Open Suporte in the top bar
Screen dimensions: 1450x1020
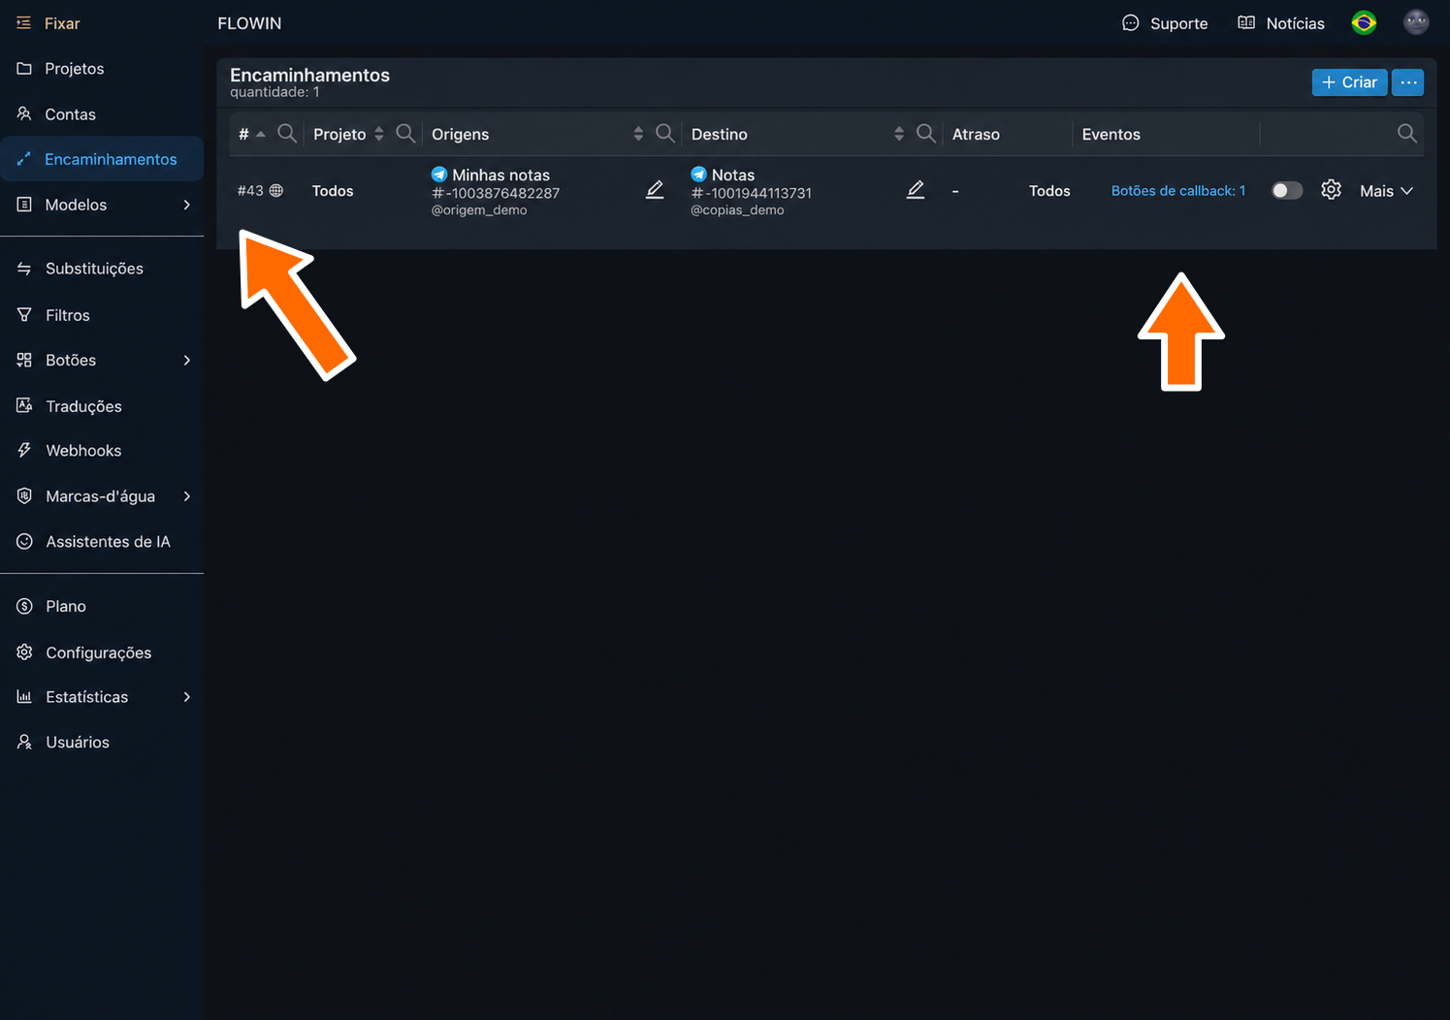[1165, 23]
